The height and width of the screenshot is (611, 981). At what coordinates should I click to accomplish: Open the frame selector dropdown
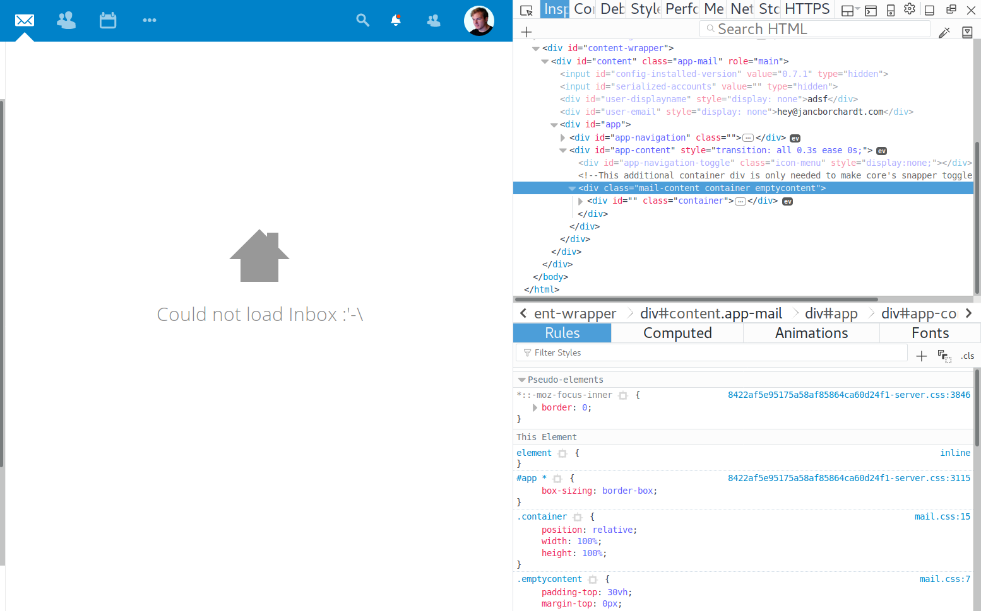[851, 10]
